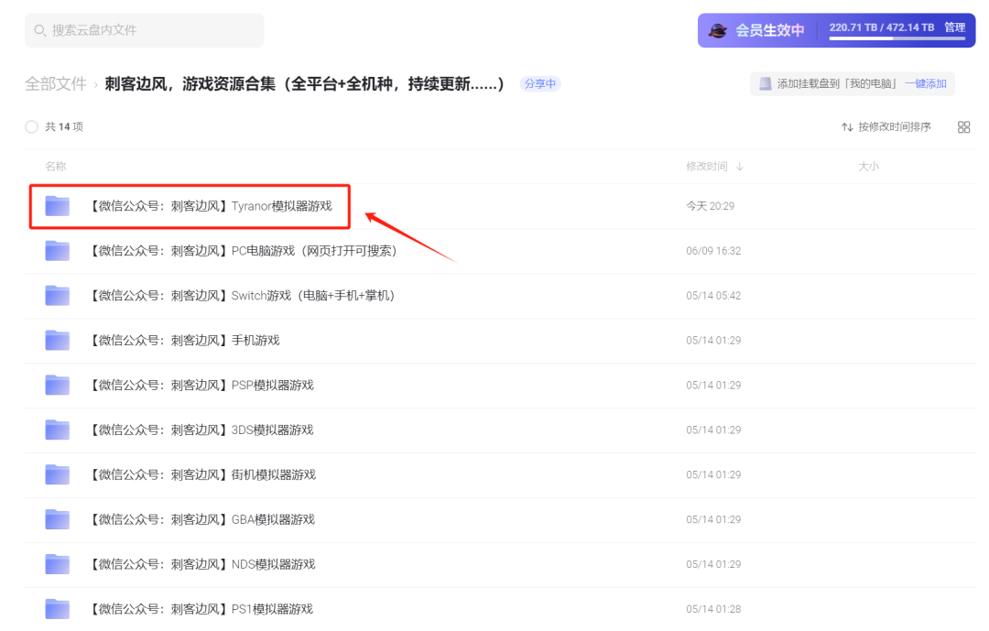The height and width of the screenshot is (631, 989).
Task: Open the 3DS模拟器游戏 folder icon
Action: (x=58, y=430)
